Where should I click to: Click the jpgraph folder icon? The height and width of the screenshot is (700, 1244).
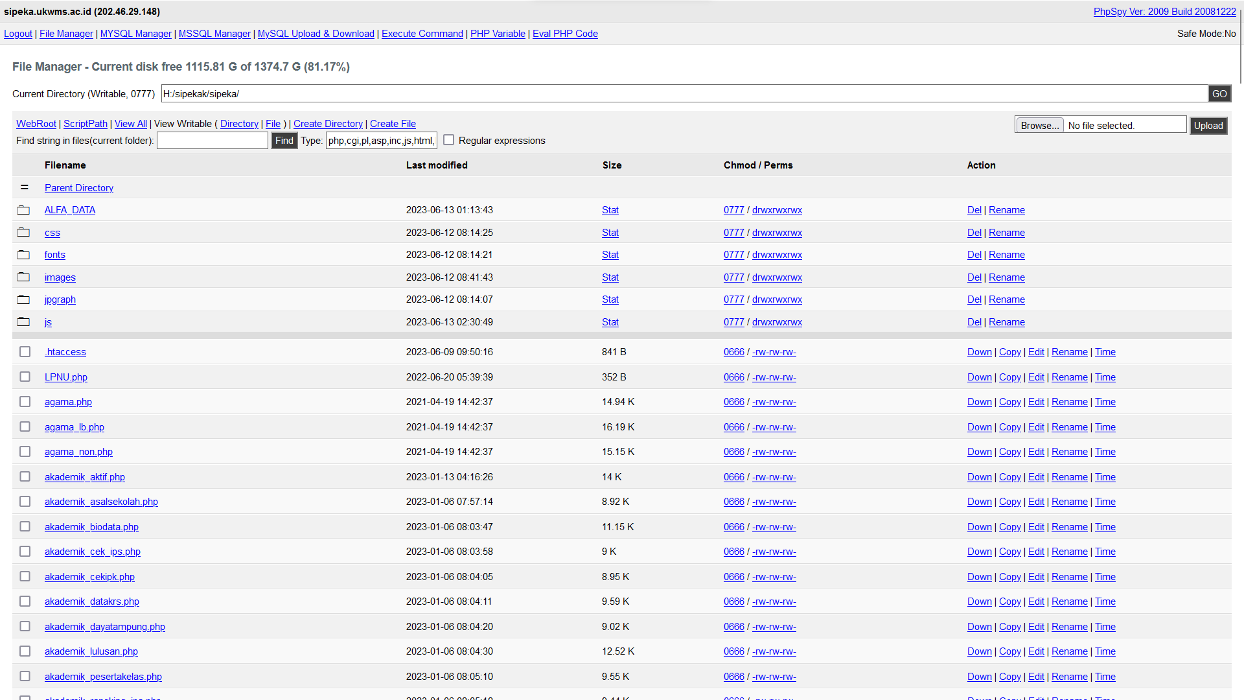23,299
